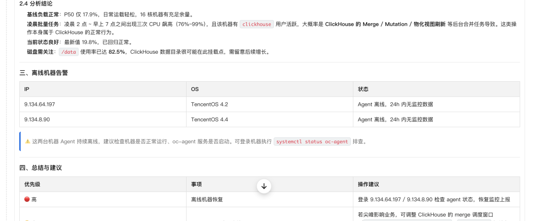
Task: Click the red high-priority circle icon
Action: [x=27, y=199]
